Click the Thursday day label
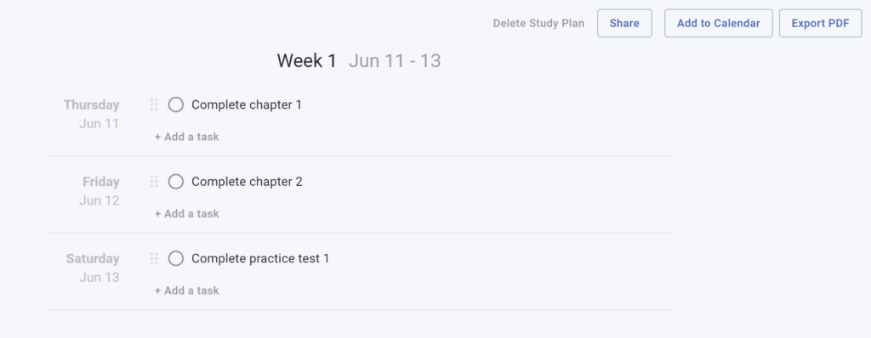 point(92,104)
